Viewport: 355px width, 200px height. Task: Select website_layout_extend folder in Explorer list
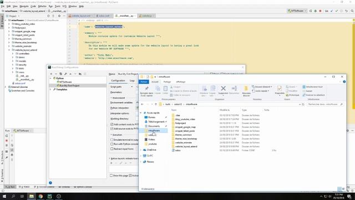(186, 147)
